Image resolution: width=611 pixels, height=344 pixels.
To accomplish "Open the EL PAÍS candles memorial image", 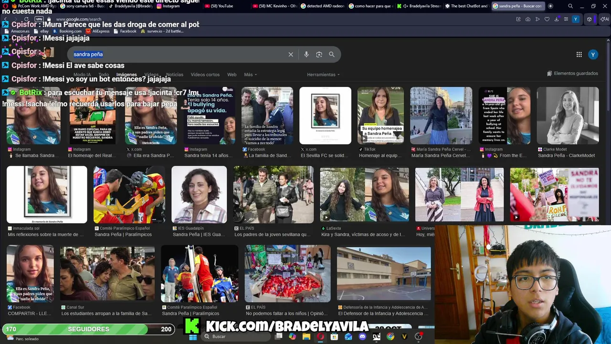I will click(x=287, y=273).
